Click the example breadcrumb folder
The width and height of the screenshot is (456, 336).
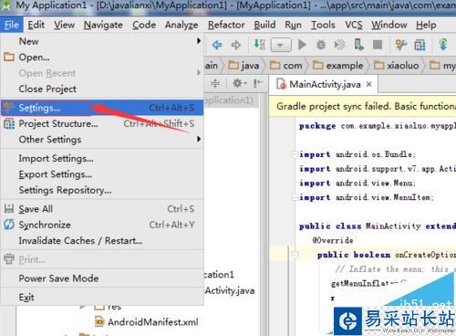click(338, 66)
